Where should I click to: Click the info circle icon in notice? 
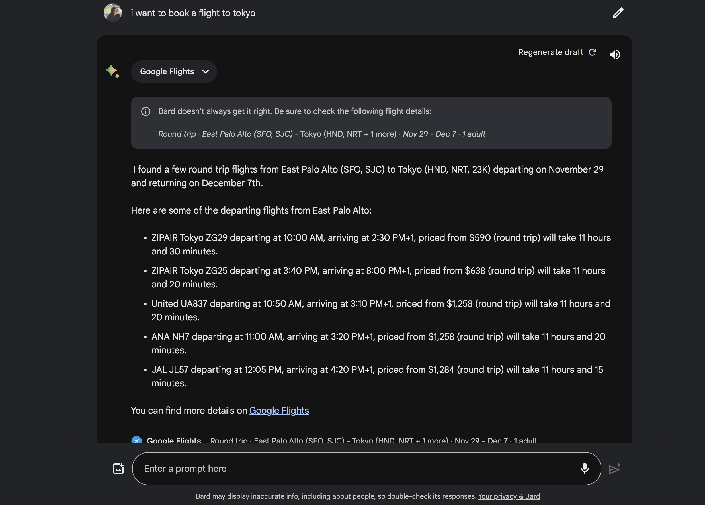[146, 111]
